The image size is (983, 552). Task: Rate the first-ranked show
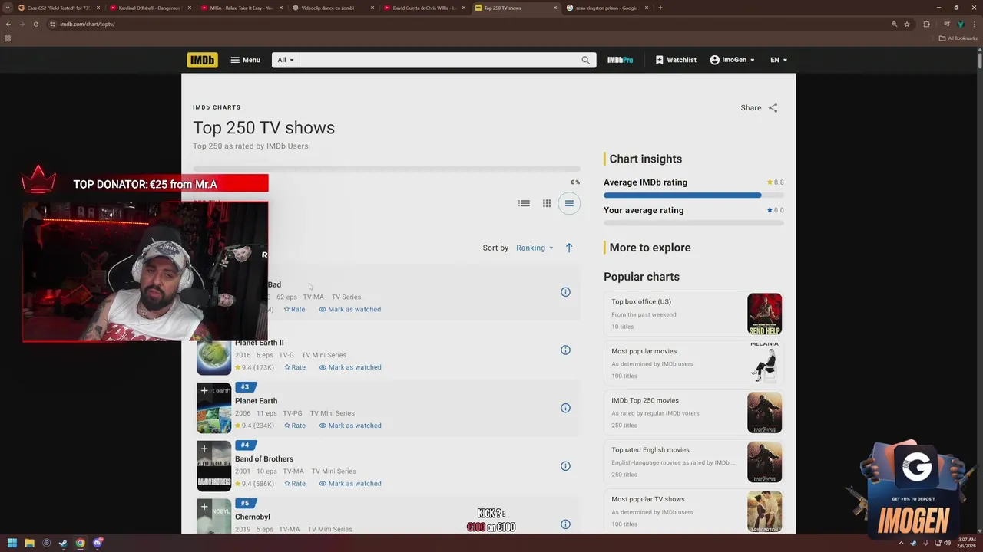[x=294, y=309]
